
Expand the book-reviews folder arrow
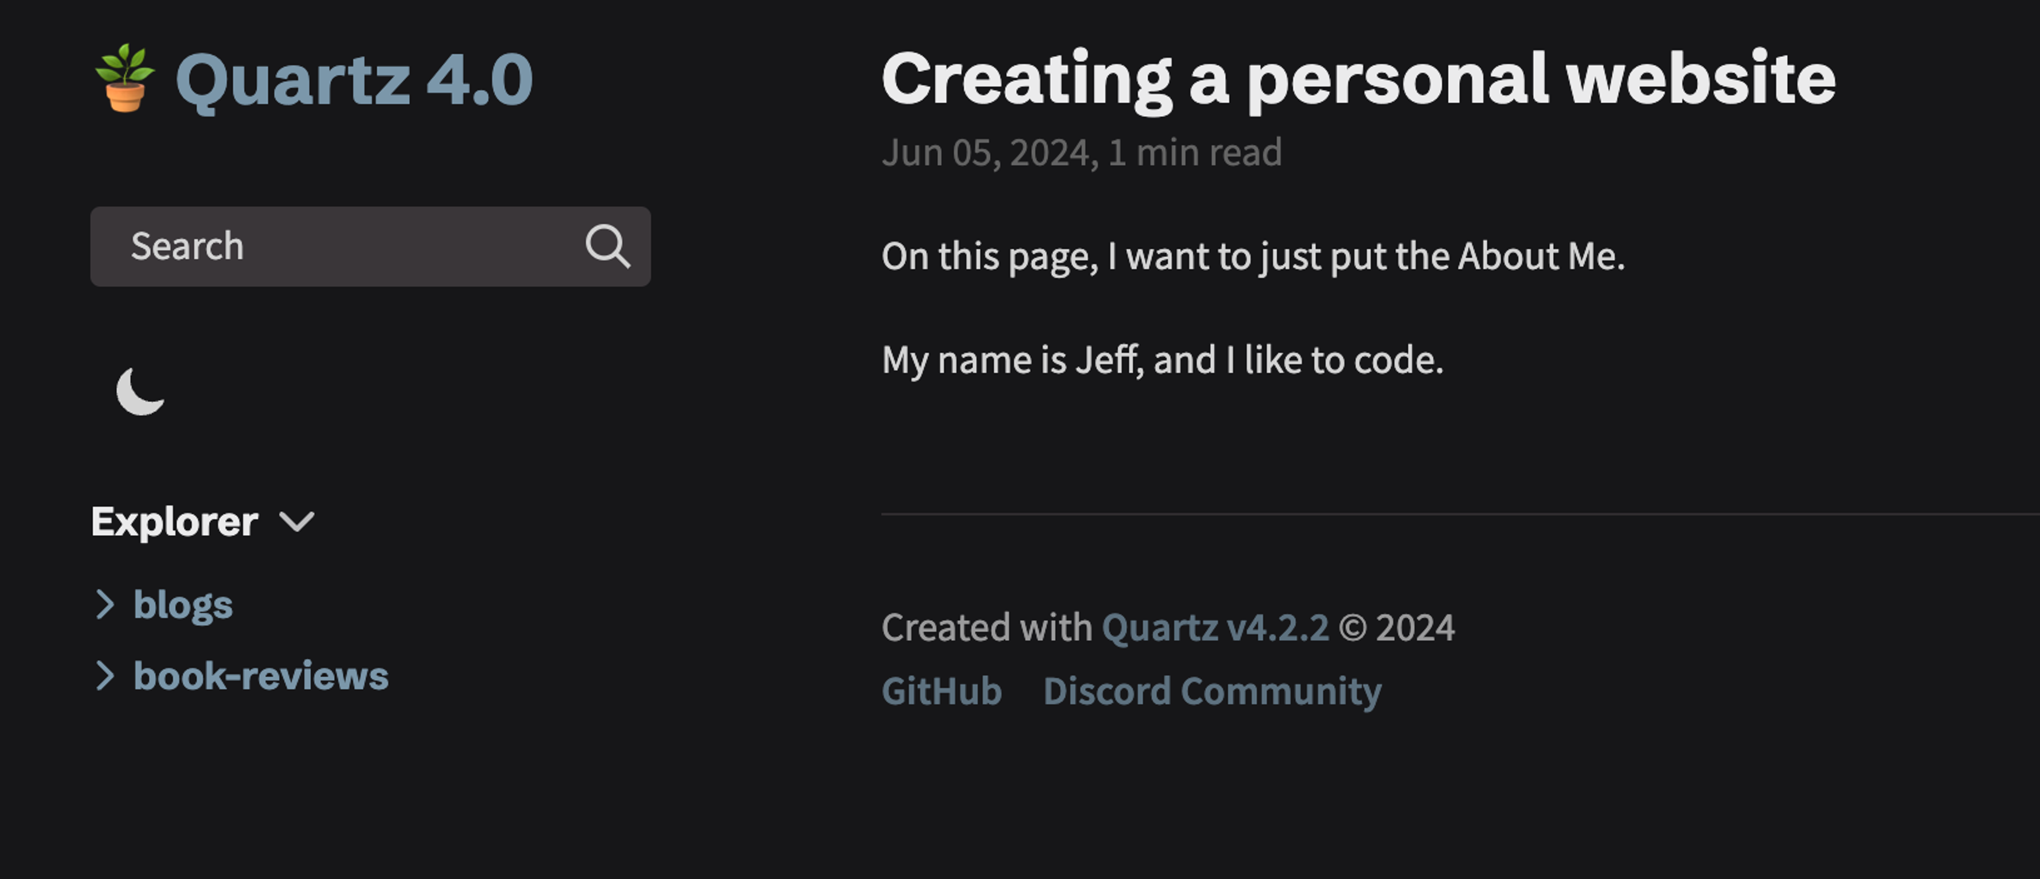tap(105, 676)
